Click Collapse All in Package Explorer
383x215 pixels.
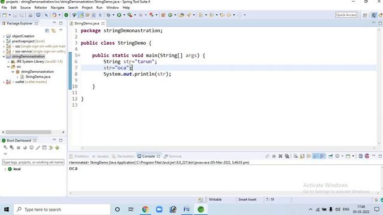(x=47, y=30)
